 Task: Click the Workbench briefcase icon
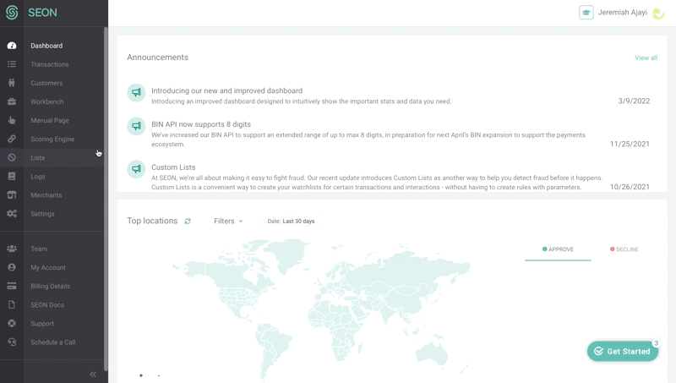pyautogui.click(x=12, y=101)
